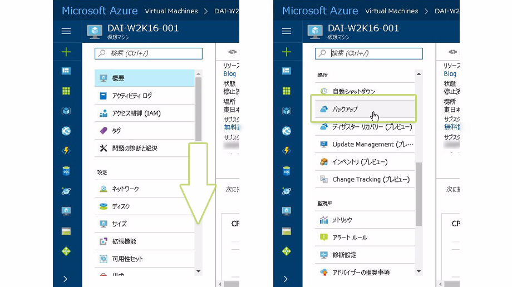
Task: Click scroll-up arrow of left screenshot menu
Action: tap(198, 74)
